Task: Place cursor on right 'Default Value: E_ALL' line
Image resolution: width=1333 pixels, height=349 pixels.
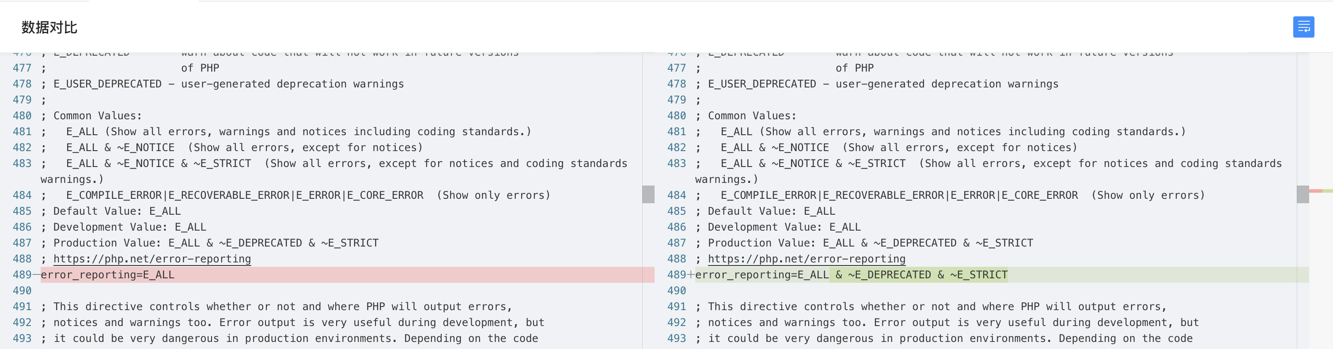Action: coord(771,211)
